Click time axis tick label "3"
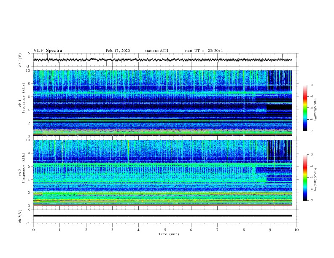The image size is (334, 258). point(112,230)
